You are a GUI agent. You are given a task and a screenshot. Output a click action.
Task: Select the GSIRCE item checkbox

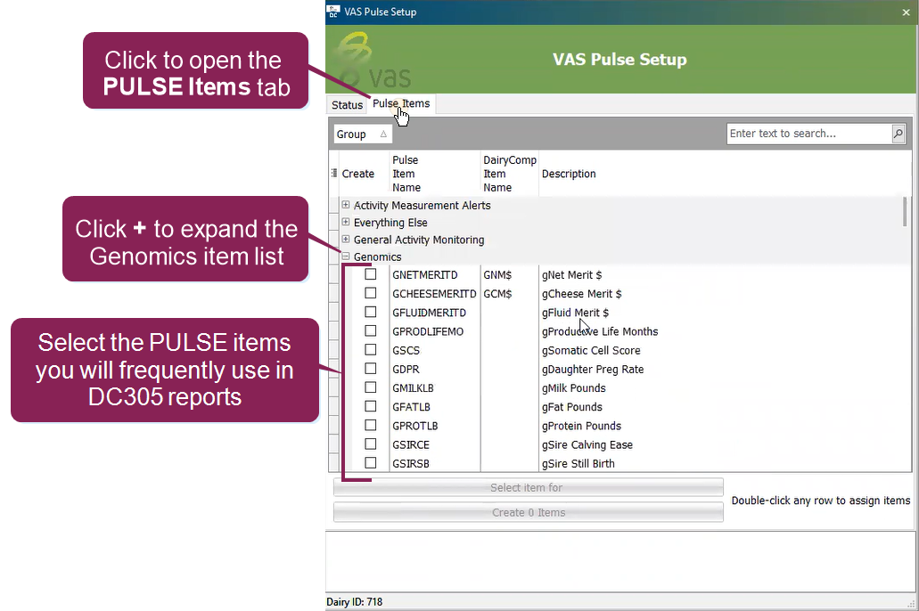coord(371,444)
